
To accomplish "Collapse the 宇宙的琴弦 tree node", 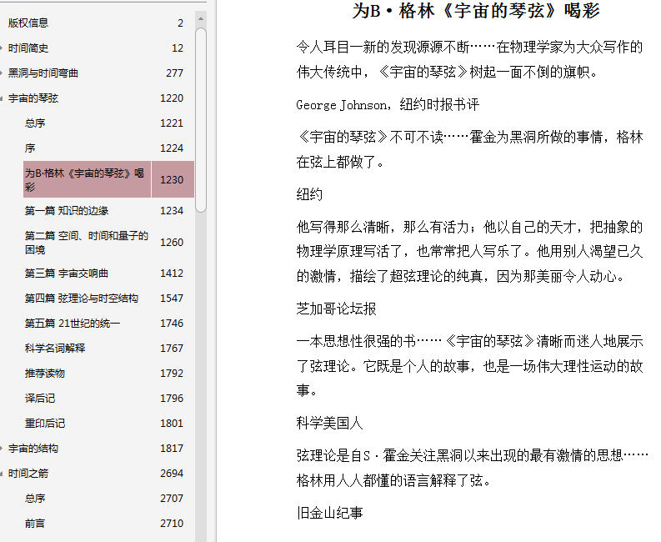I will (x=2, y=98).
